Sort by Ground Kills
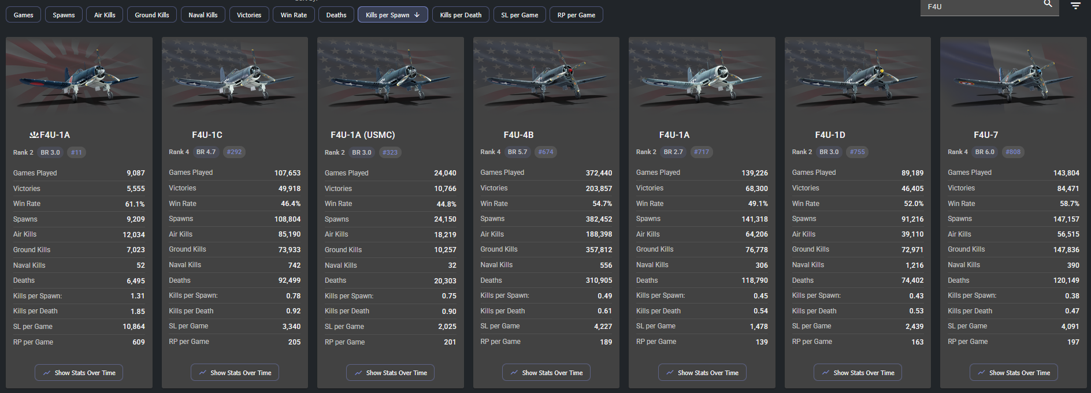1091x393 pixels. pyautogui.click(x=152, y=15)
